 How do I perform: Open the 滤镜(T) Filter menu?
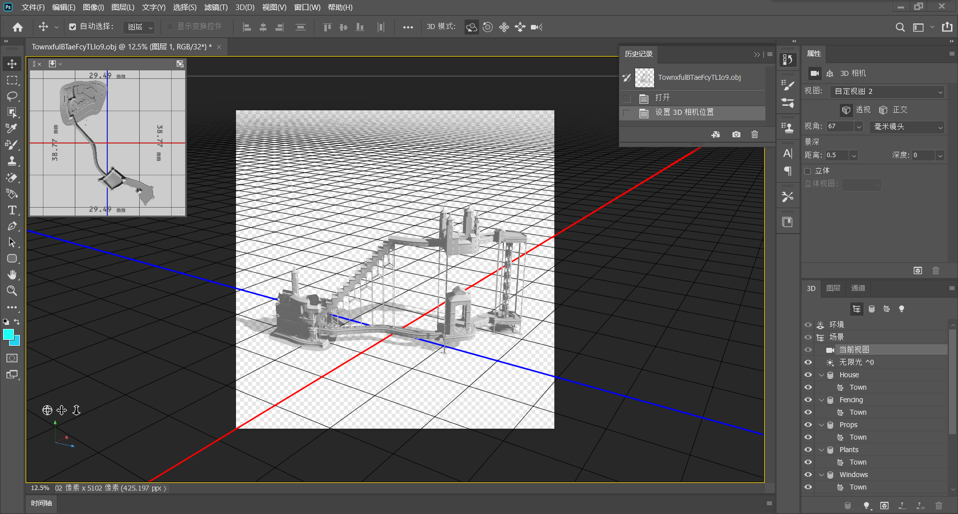click(x=216, y=7)
